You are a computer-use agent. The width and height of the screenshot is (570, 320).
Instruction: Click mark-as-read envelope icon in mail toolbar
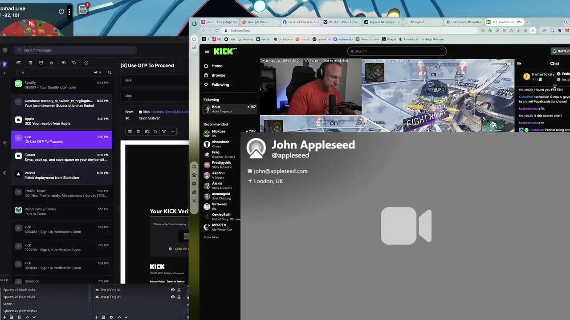click(18, 63)
